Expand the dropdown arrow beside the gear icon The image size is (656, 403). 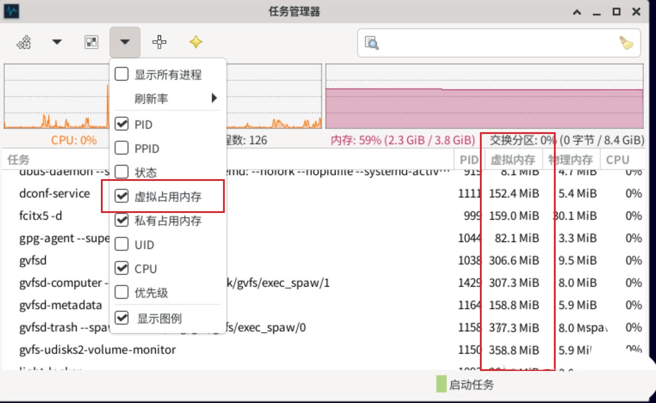[57, 42]
